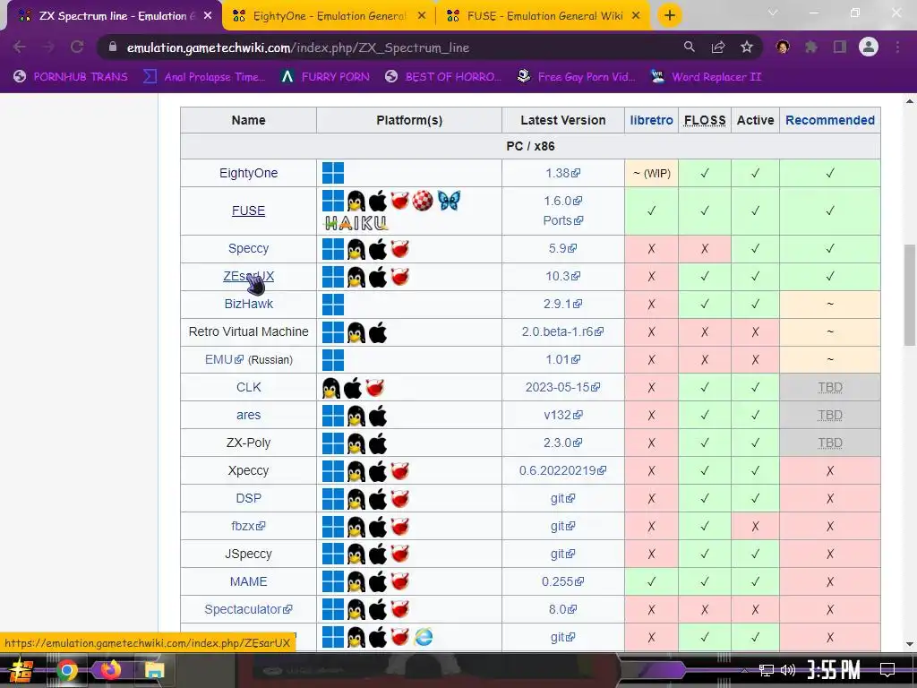Close the EightyOne tab
Viewport: 917px width, 688px height.
[x=422, y=16]
